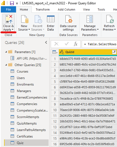The image size is (117, 147).
Task: Select the Quiz query
Action: [x=26, y=143]
